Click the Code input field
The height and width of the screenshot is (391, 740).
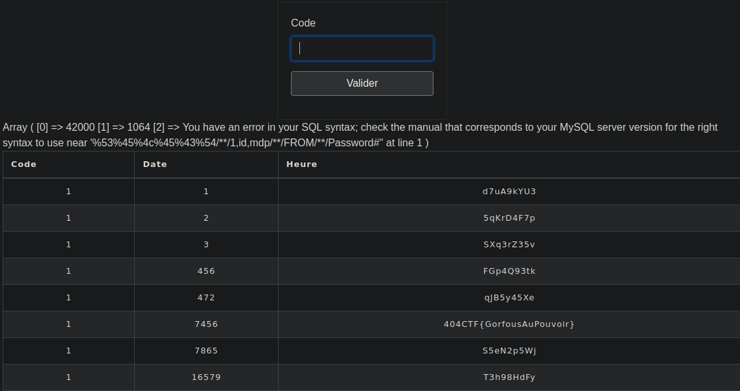coord(362,49)
